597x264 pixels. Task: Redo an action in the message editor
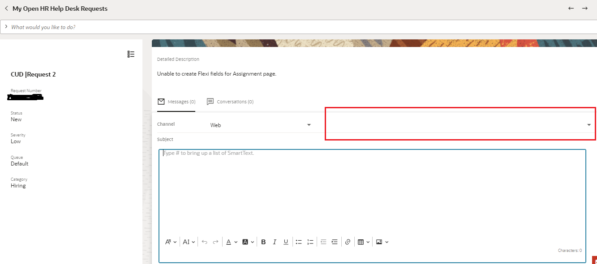point(215,242)
